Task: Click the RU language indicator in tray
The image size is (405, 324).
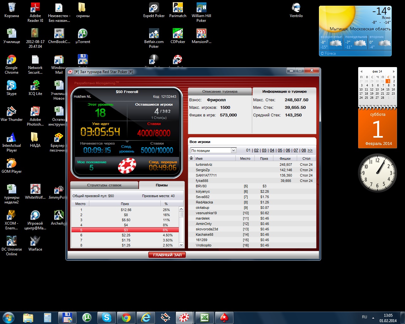Action: 364,317
